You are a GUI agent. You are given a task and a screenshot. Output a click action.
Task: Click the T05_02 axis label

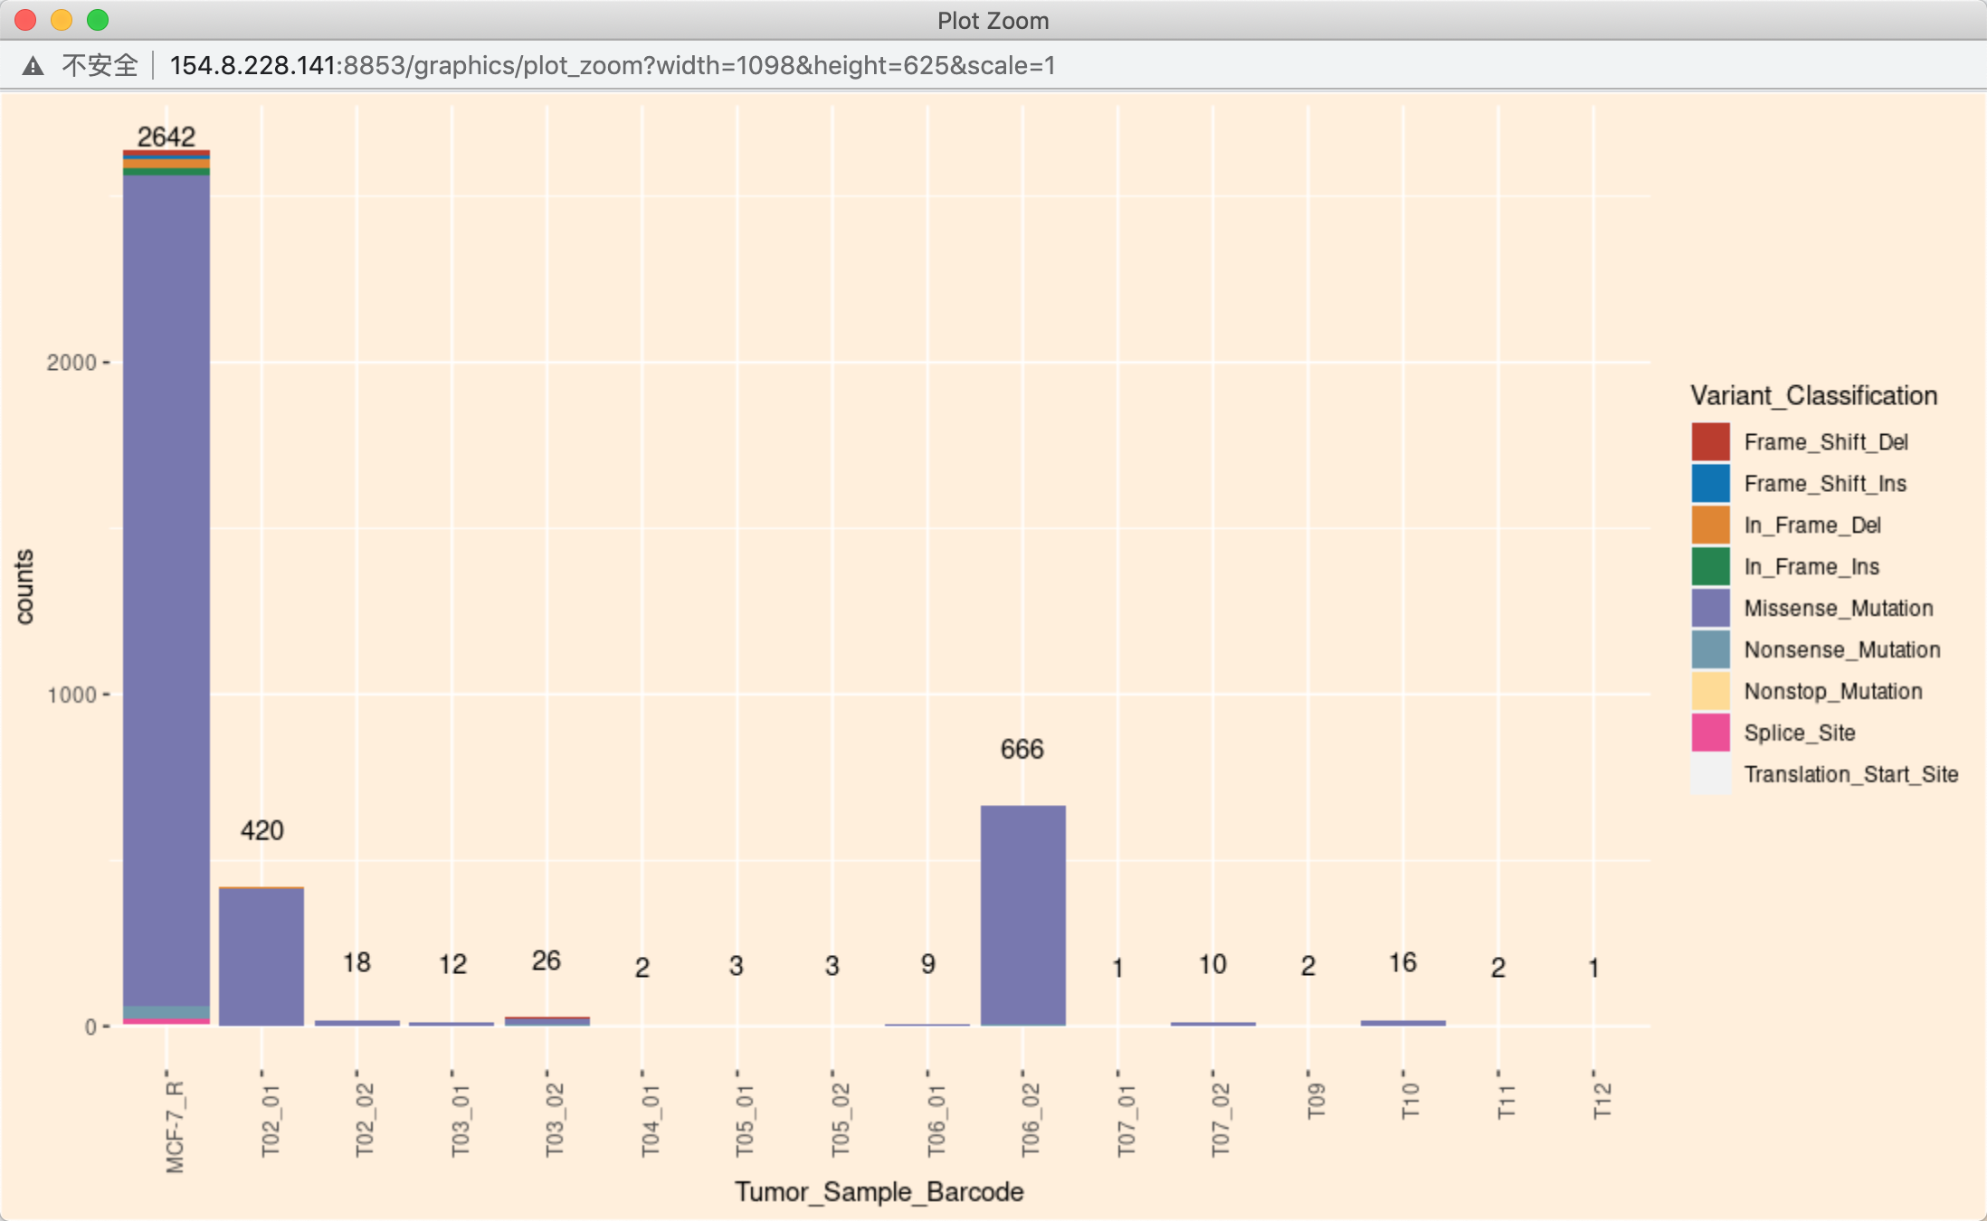(x=841, y=1121)
